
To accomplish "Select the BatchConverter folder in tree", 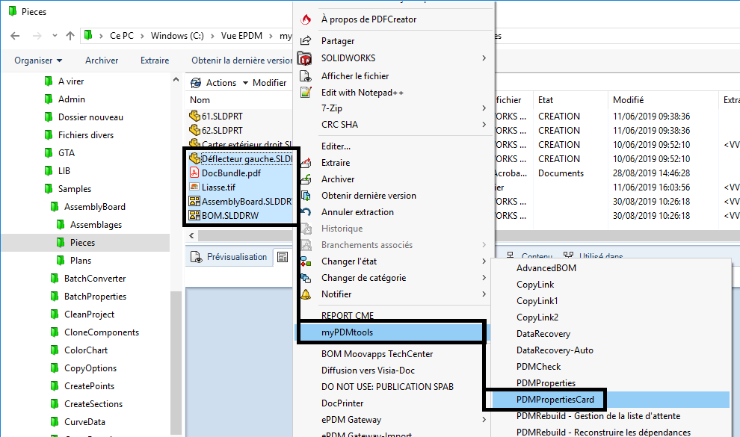I will pos(95,279).
